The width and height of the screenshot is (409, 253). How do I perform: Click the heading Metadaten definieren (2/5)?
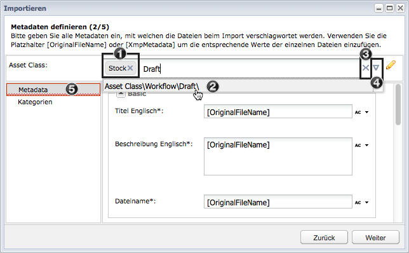click(60, 27)
